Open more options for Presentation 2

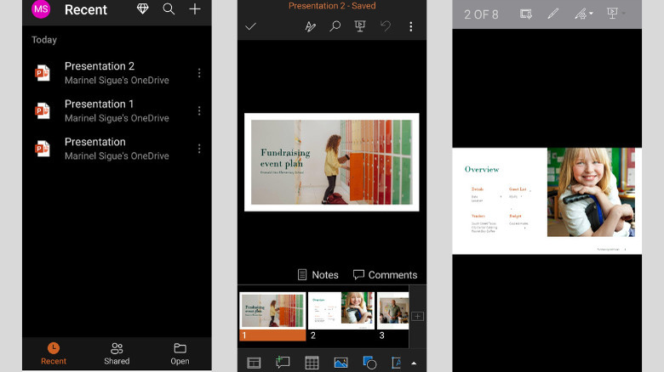199,73
